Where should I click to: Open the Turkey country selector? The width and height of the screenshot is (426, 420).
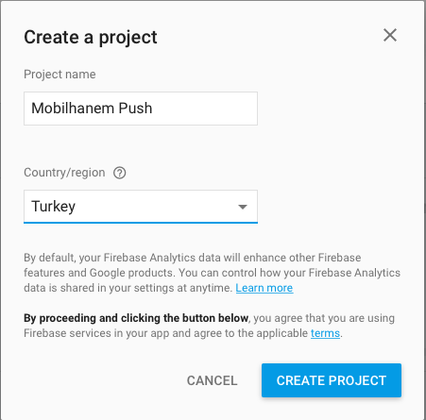[141, 207]
